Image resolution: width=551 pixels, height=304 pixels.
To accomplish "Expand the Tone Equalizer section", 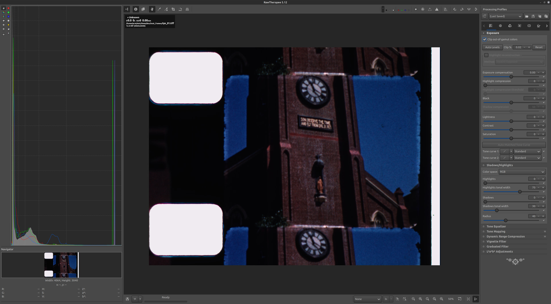I will tap(496, 227).
